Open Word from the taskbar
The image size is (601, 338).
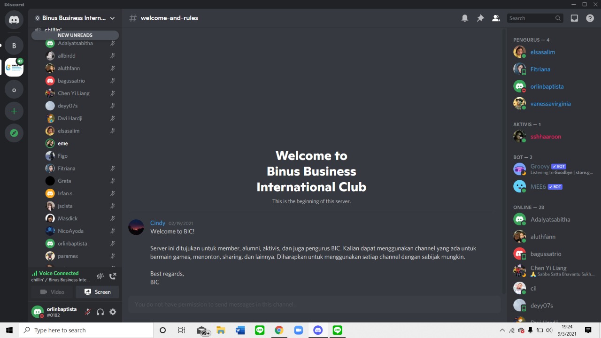(x=240, y=330)
